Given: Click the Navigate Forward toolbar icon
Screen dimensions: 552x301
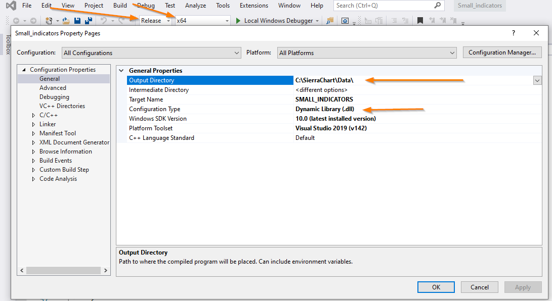Looking at the screenshot, I should (x=33, y=21).
